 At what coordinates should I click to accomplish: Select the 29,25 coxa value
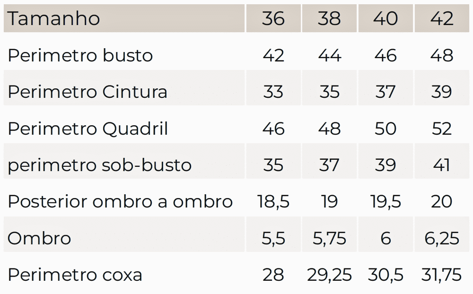pos(329,275)
